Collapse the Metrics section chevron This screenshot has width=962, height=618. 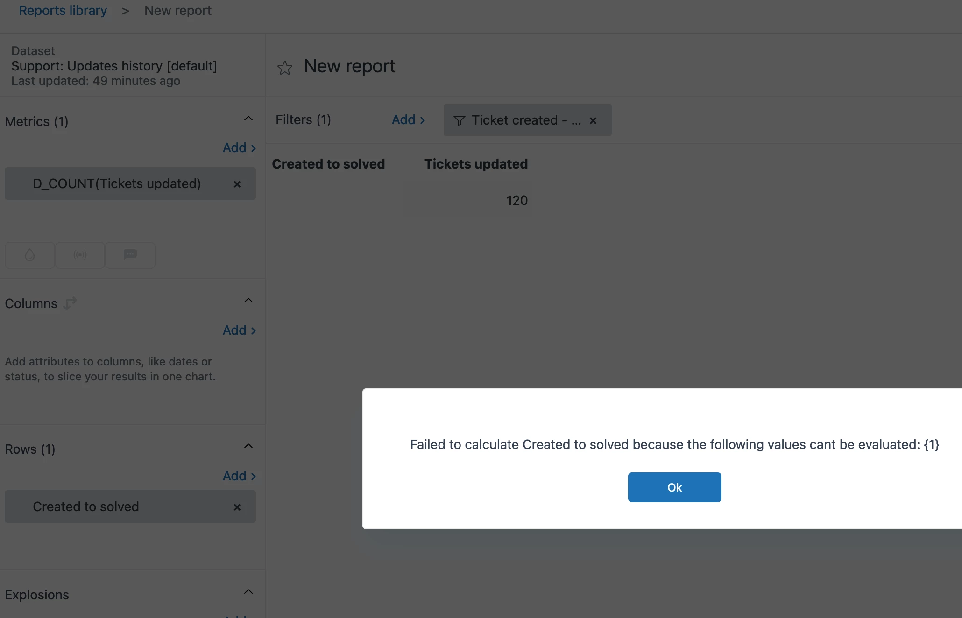point(248,119)
